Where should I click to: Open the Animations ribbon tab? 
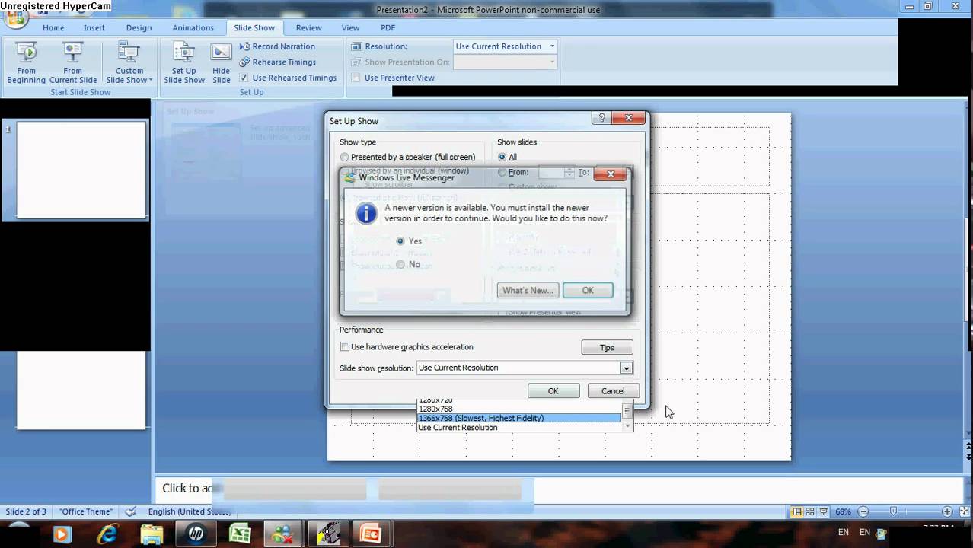pyautogui.click(x=193, y=27)
